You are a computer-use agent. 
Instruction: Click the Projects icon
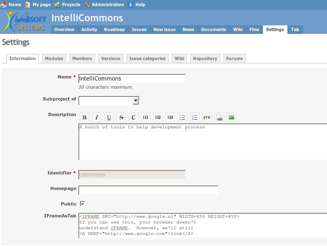(57, 4)
